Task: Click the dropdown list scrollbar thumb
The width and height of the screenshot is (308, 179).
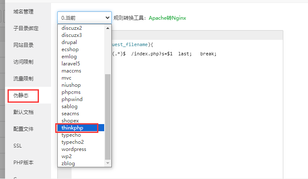Action: pos(108,117)
